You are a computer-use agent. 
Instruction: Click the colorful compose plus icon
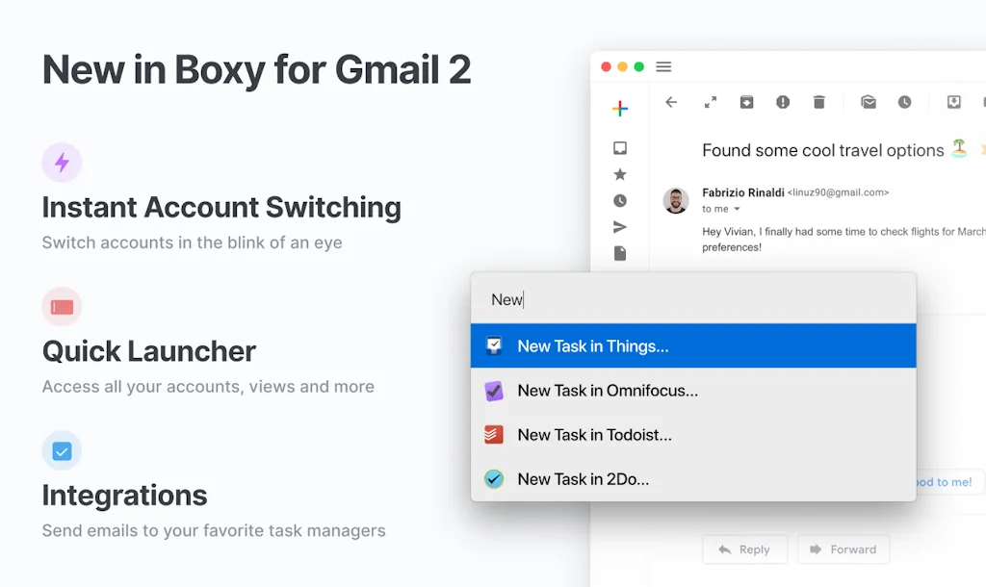pyautogui.click(x=620, y=109)
